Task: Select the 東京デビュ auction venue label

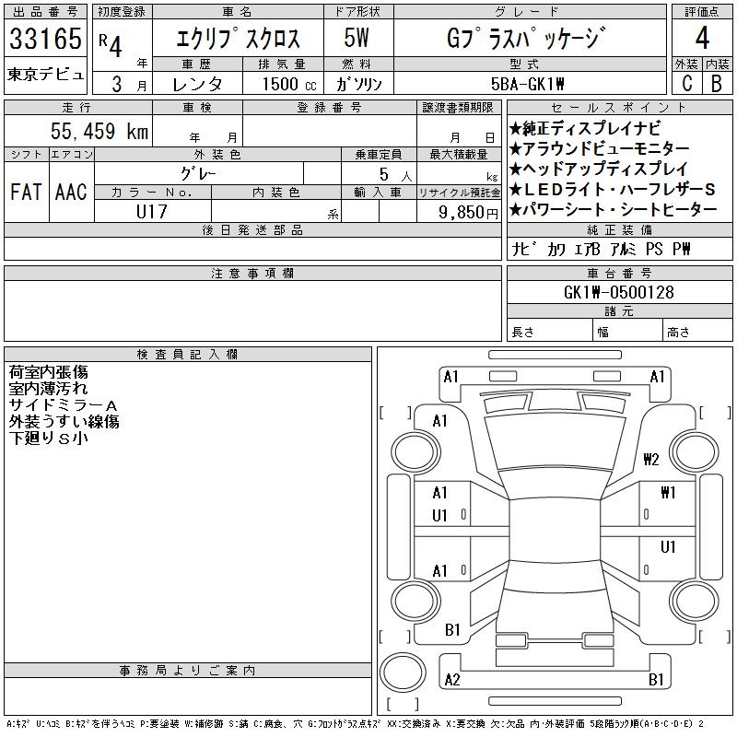Action: [45, 75]
